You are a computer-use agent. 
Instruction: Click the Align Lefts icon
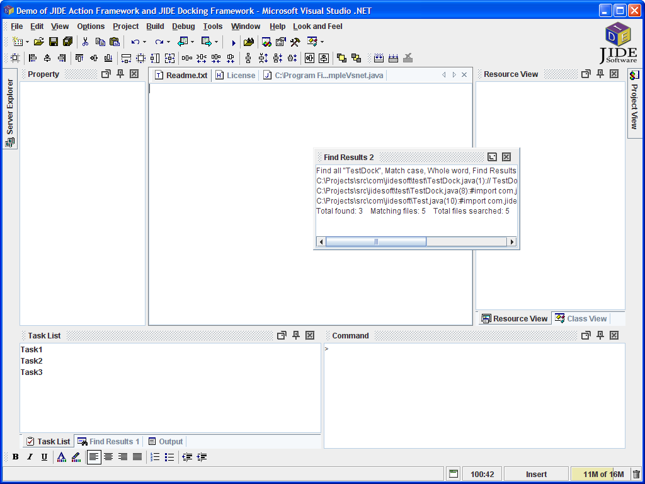point(33,58)
